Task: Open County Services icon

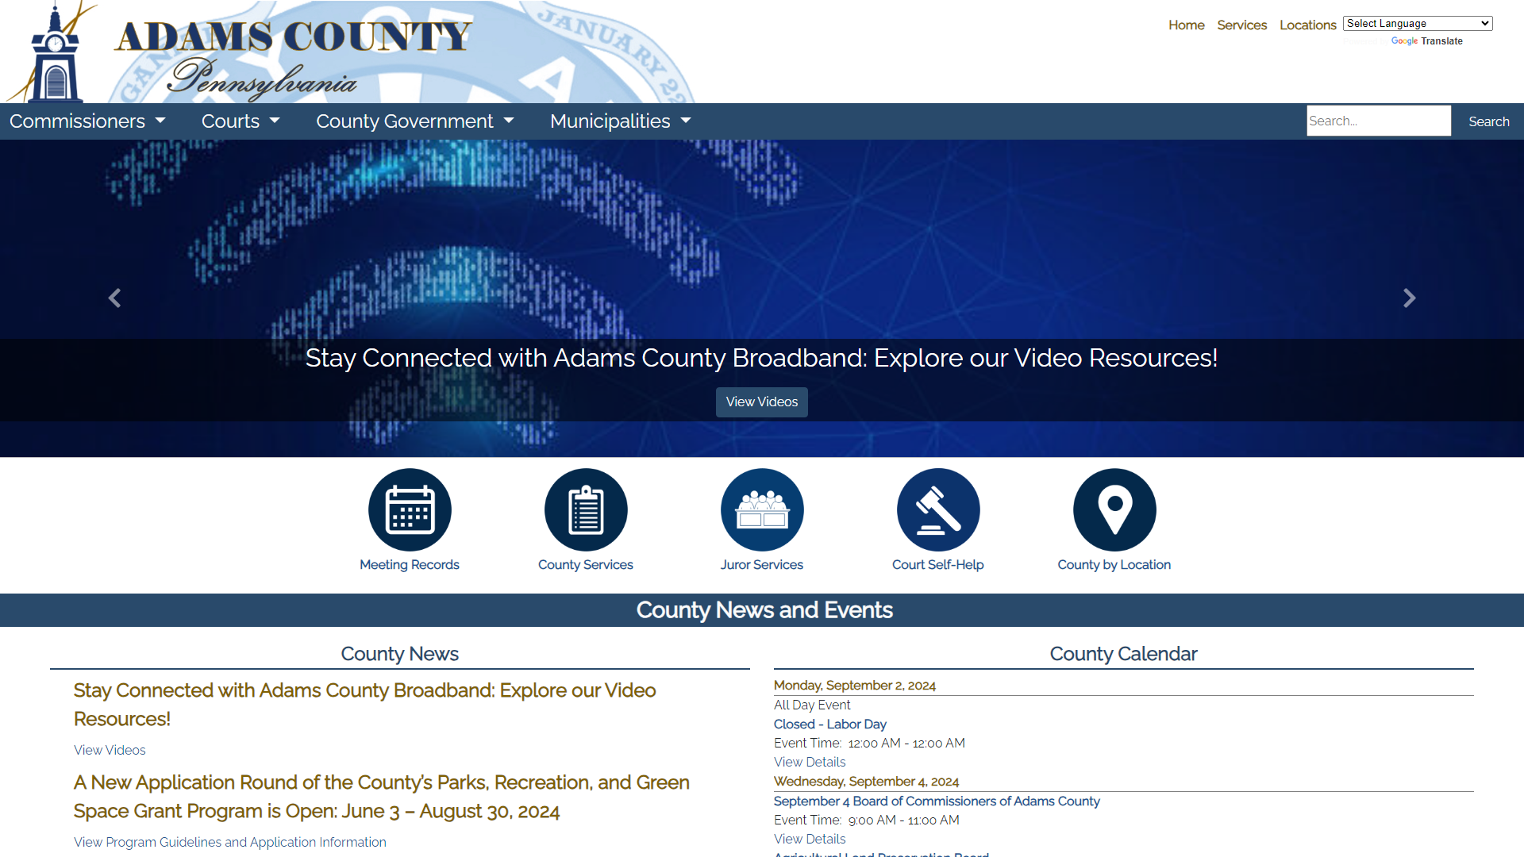Action: pos(585,509)
